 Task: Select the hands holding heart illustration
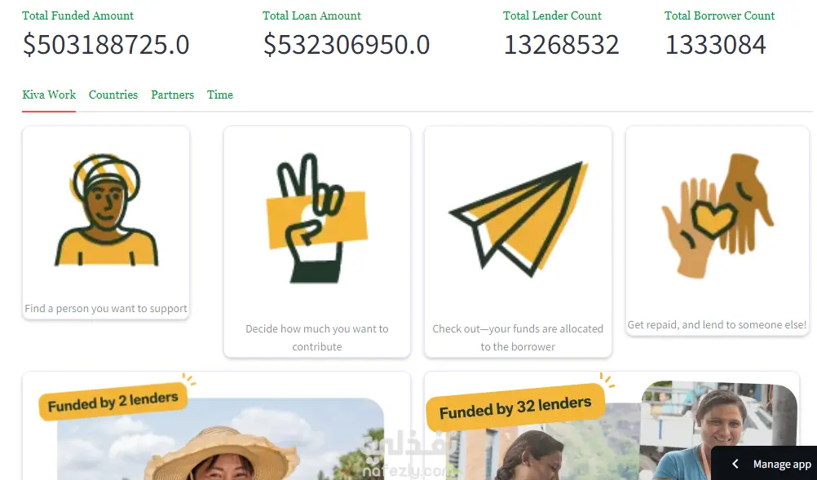[718, 215]
